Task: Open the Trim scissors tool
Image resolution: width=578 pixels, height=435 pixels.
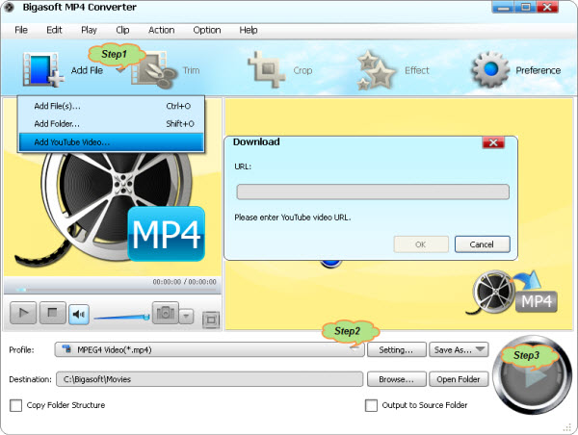Action: tap(153, 70)
